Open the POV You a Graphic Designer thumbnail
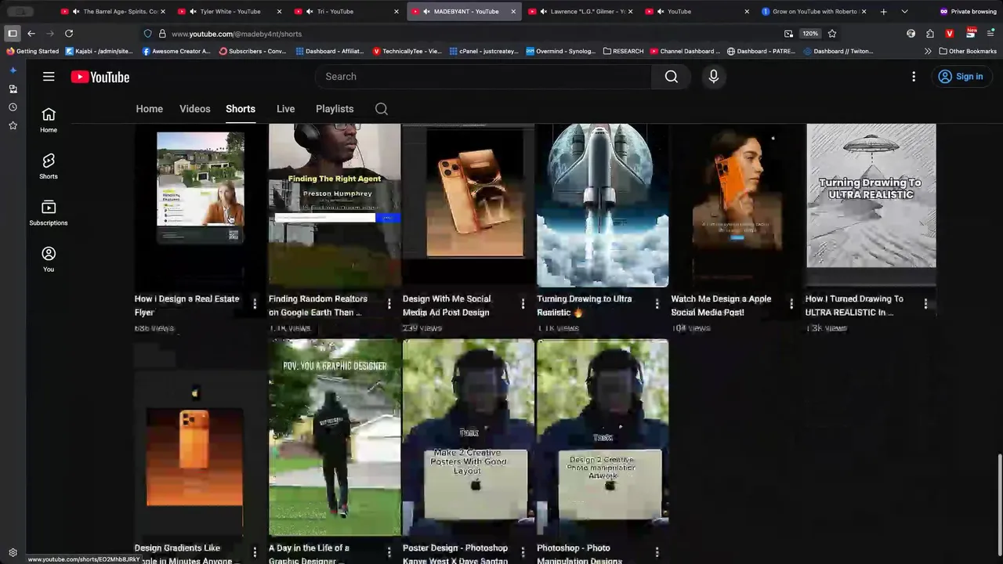The image size is (1003, 564). (x=335, y=437)
